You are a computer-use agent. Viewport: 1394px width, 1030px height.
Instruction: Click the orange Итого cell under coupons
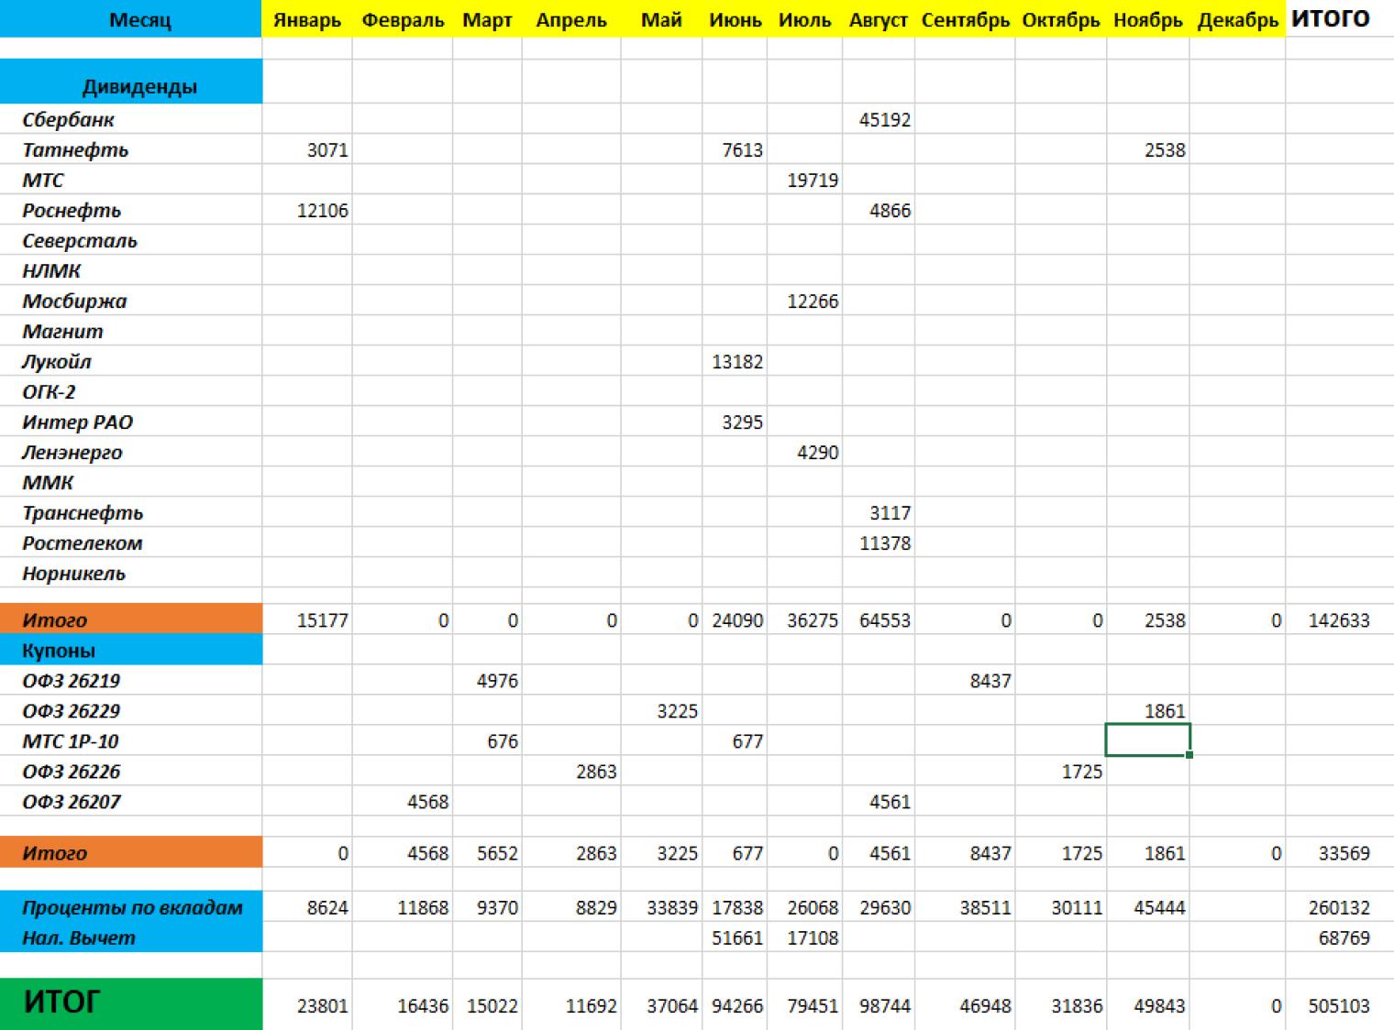pyautogui.click(x=131, y=852)
